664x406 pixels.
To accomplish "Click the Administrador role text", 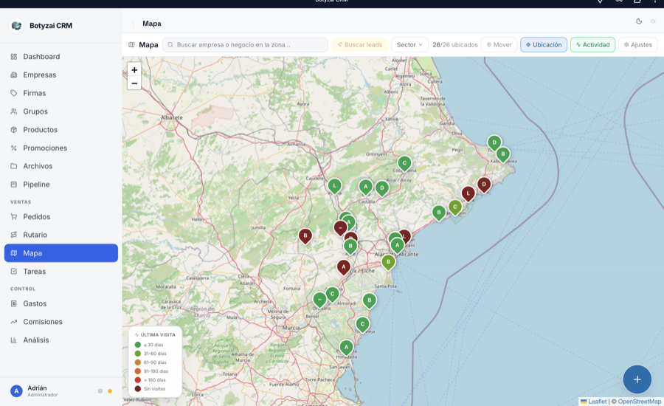I will [42, 394].
